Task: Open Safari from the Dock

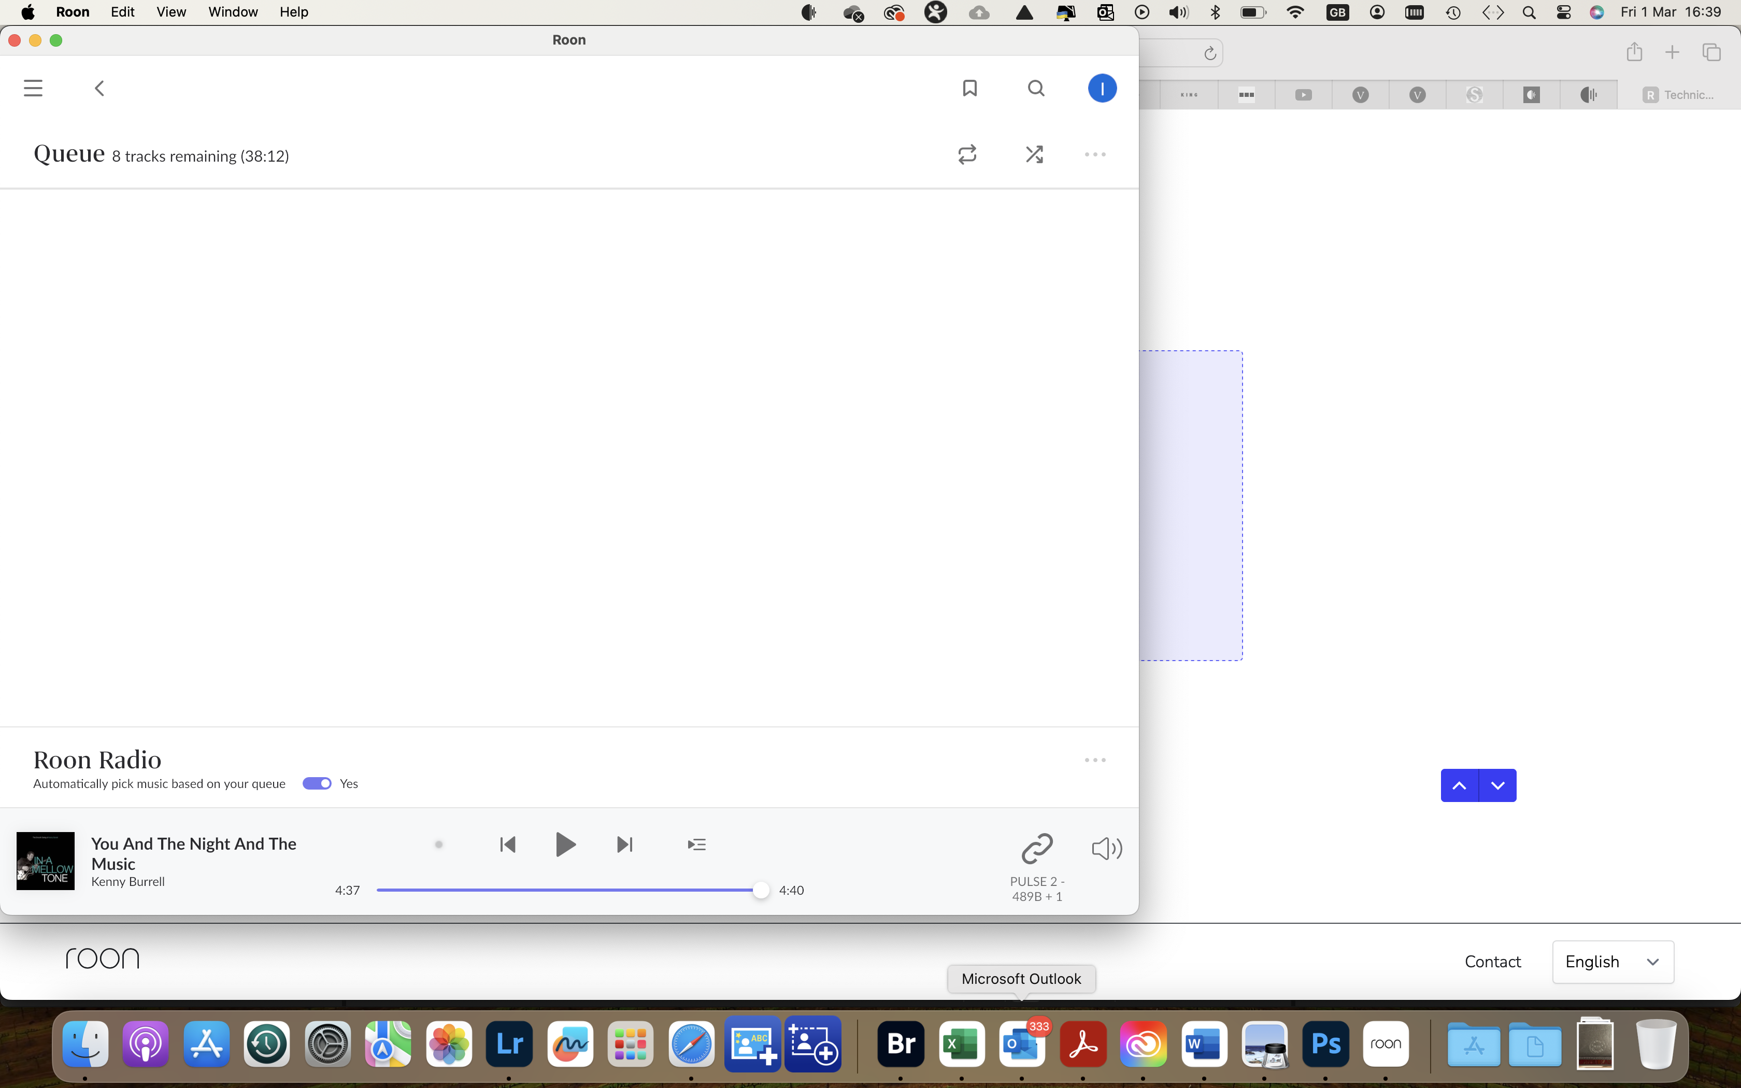Action: point(691,1044)
